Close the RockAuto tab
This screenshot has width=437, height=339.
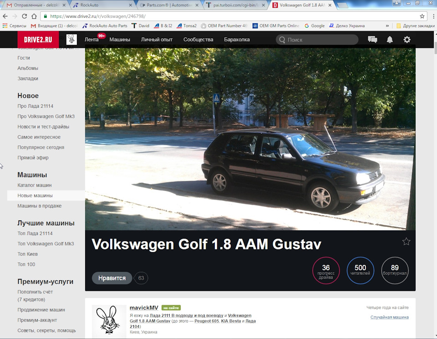(131, 5)
